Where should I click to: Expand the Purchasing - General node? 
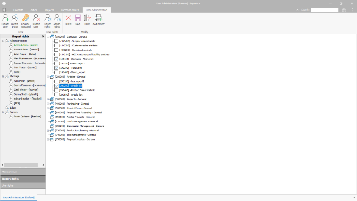point(48,104)
